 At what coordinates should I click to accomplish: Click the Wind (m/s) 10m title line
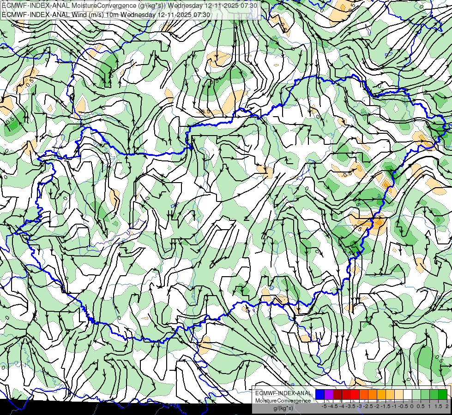pos(106,15)
